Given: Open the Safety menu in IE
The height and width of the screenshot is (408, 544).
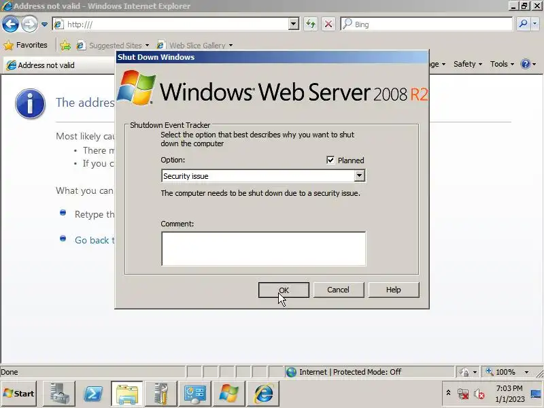Looking at the screenshot, I should pyautogui.click(x=468, y=64).
